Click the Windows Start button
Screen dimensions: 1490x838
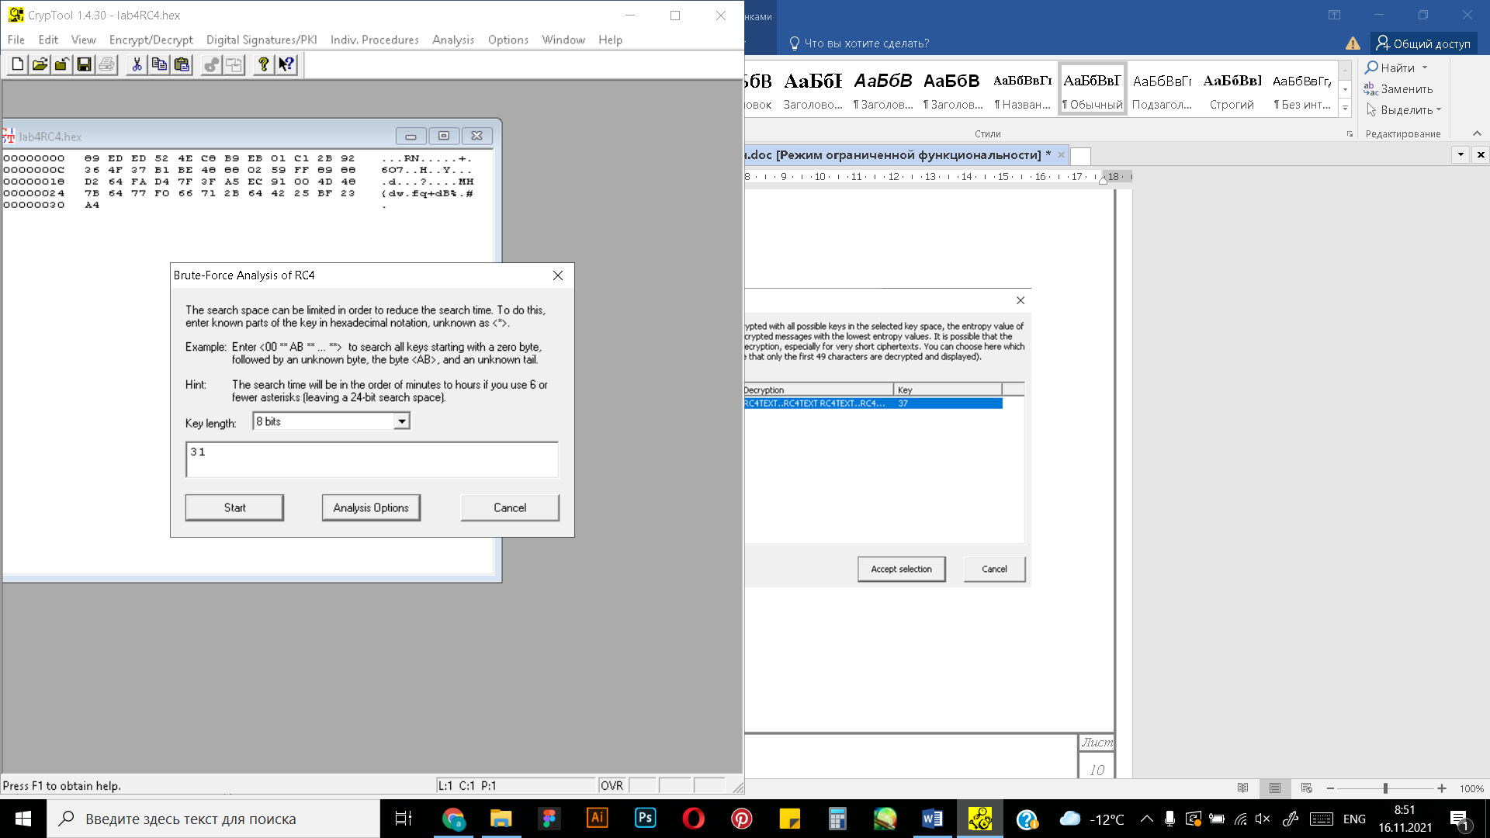pos(23,819)
